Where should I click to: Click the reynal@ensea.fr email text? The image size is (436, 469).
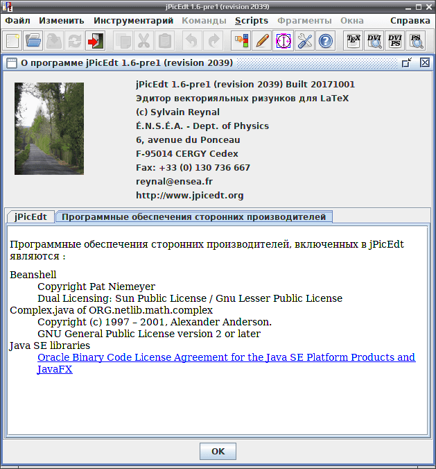click(174, 182)
